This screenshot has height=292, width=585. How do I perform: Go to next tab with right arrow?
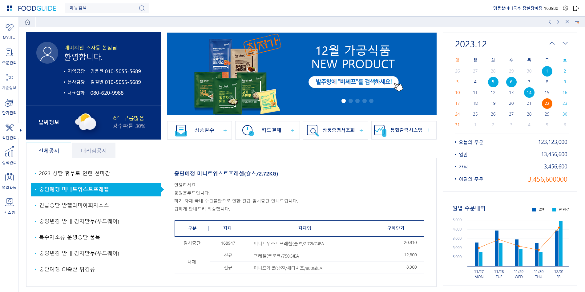[558, 22]
